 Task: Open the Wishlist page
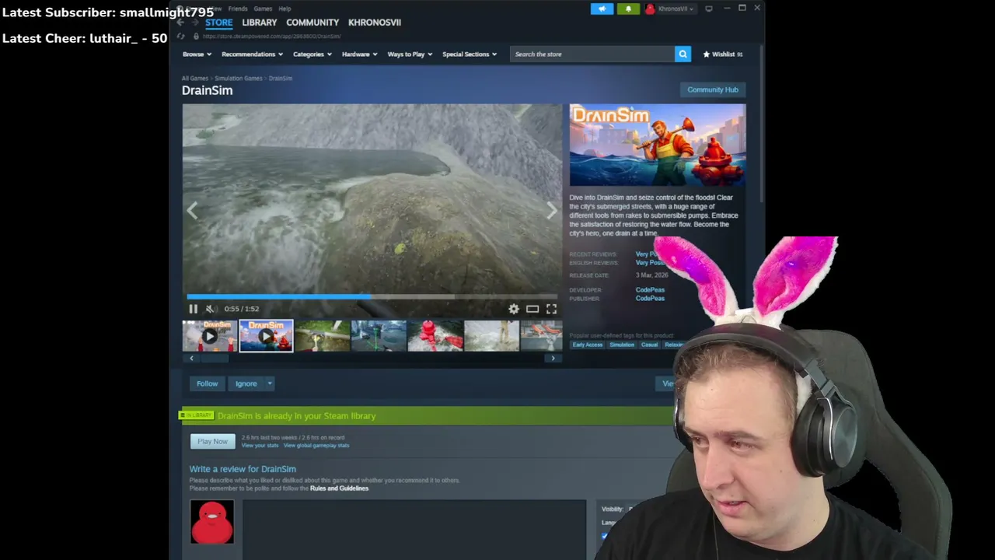[723, 54]
